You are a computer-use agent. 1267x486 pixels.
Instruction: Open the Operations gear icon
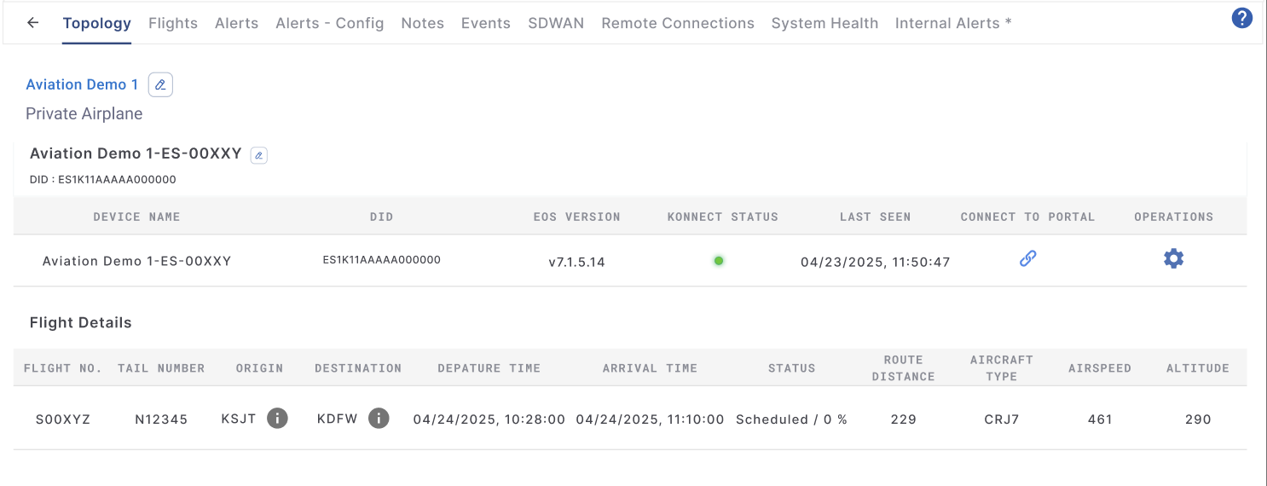1173,258
